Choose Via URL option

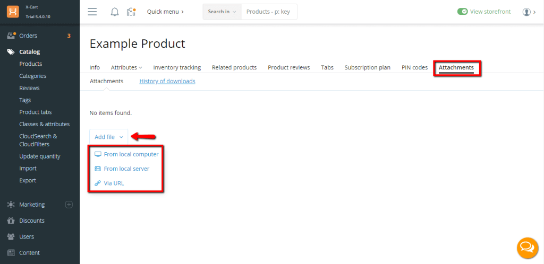click(x=109, y=183)
